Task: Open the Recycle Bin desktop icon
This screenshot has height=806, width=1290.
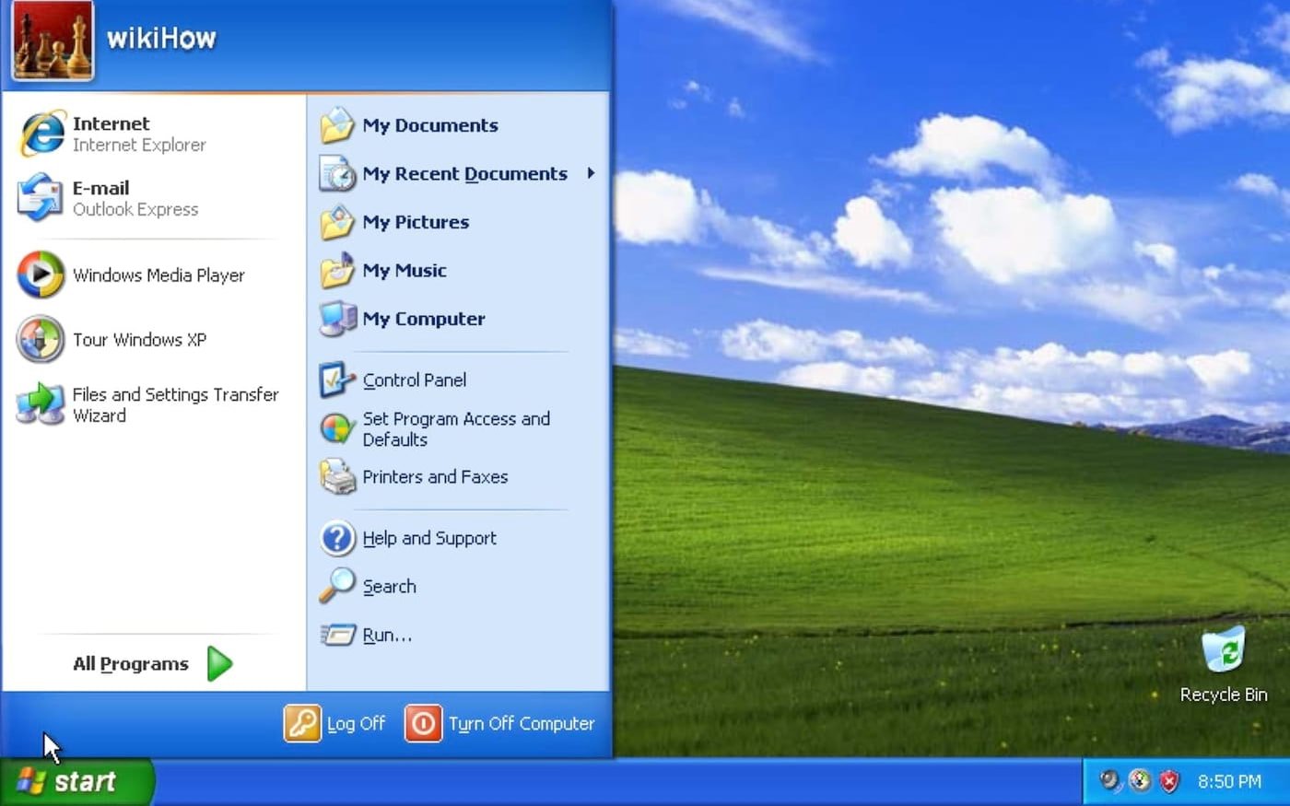Action: 1224,650
